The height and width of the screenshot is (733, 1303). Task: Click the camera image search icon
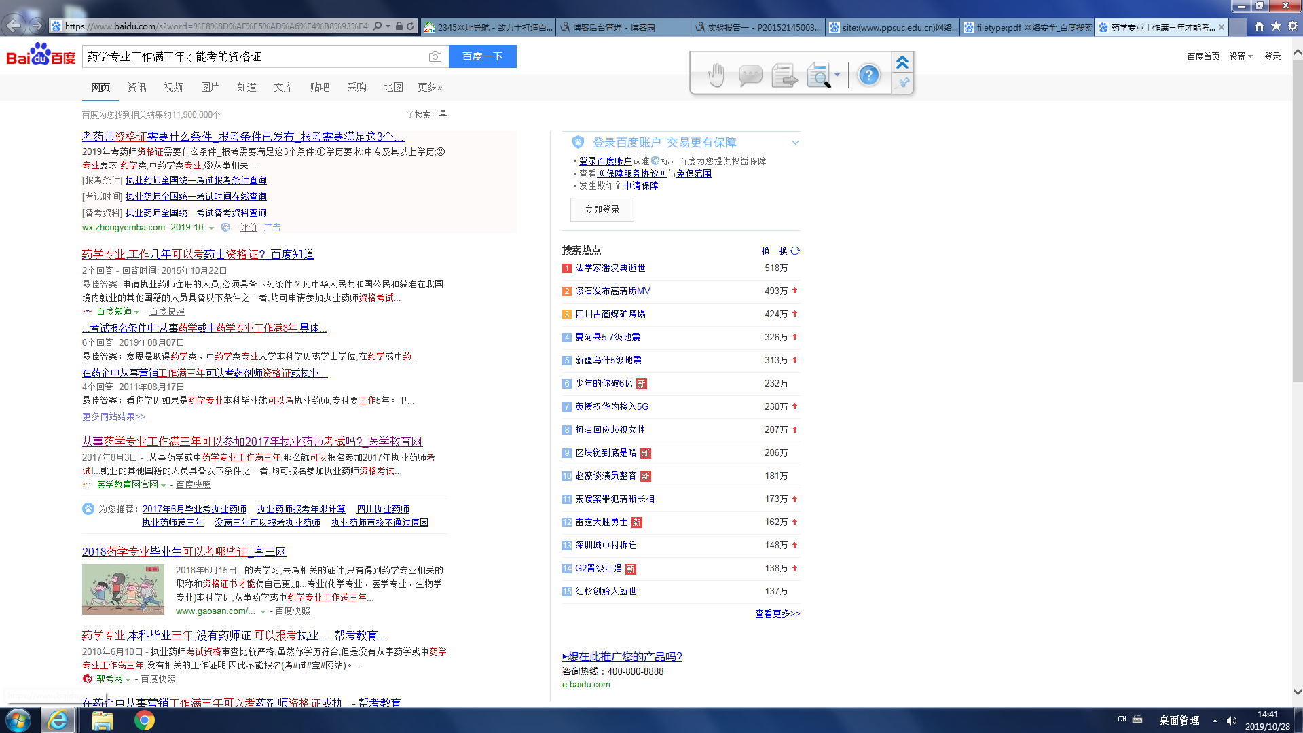pos(435,56)
